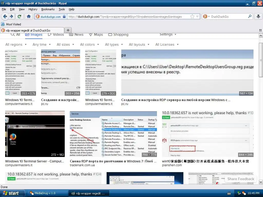Open the Most Visited bookmarks folder
The image size is (263, 197).
tap(11, 24)
